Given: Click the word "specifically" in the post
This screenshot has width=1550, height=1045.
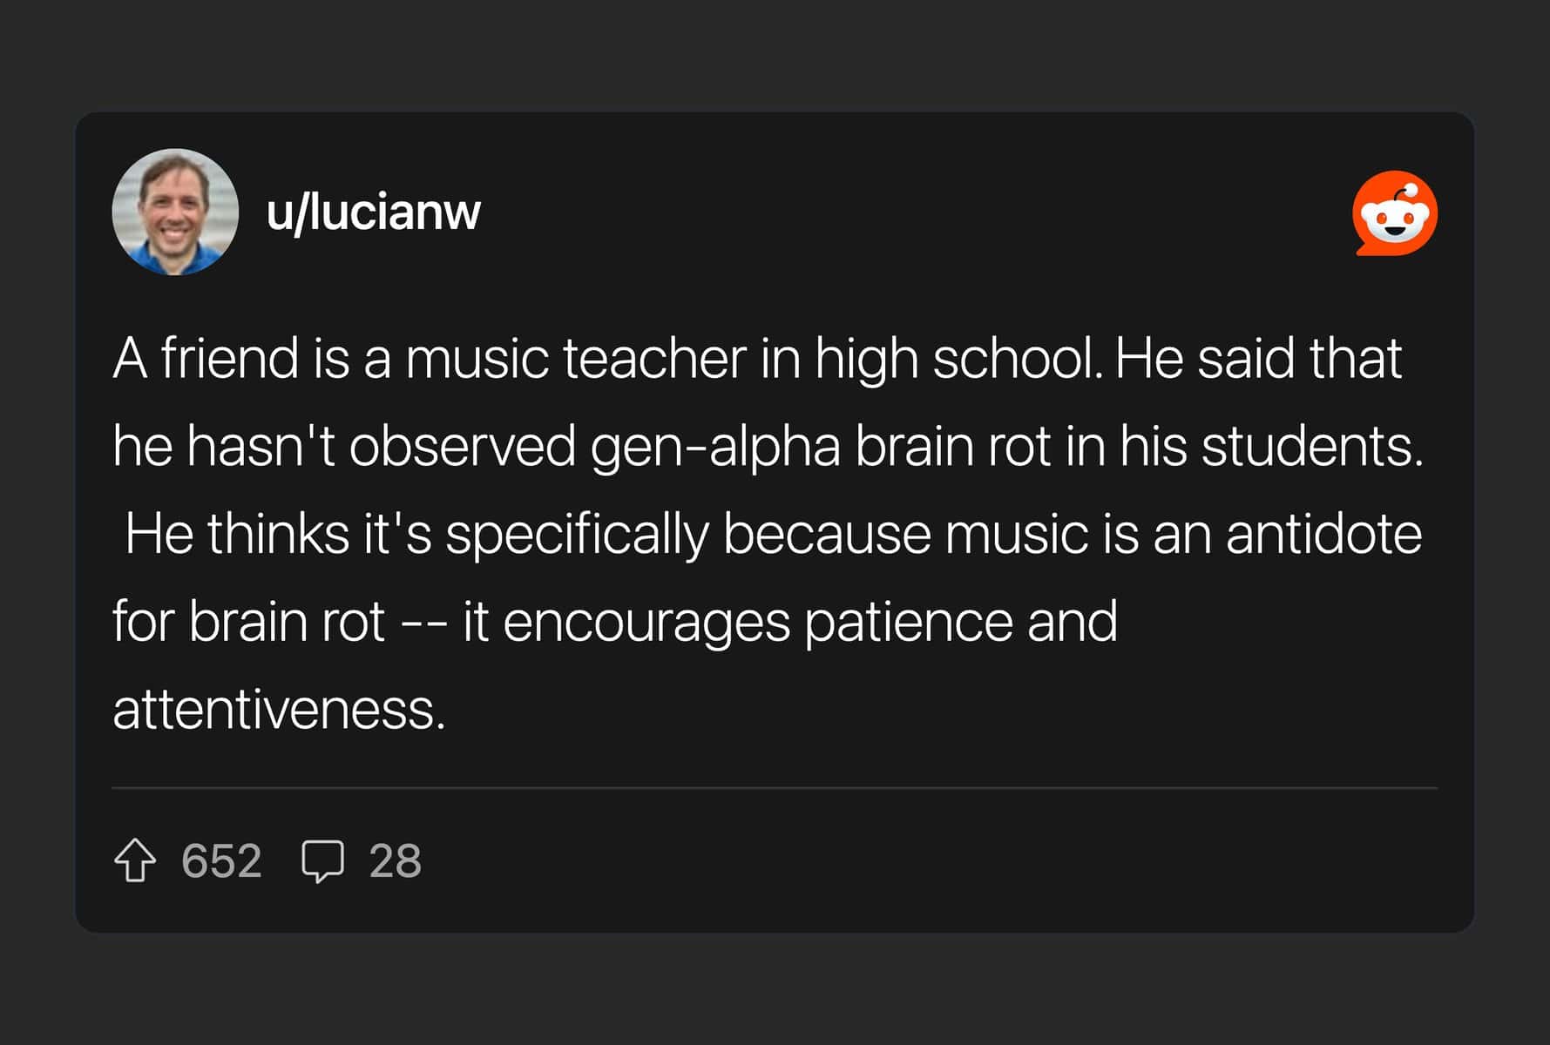Looking at the screenshot, I should tap(577, 534).
